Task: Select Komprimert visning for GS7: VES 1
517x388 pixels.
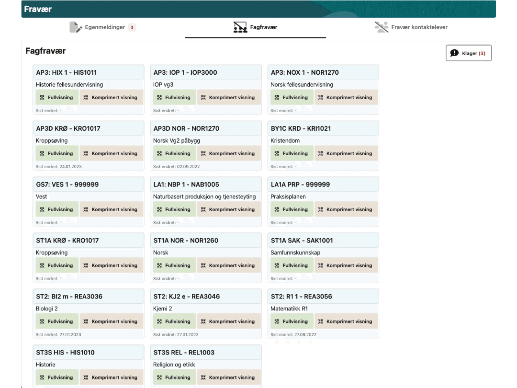Action: pyautogui.click(x=111, y=210)
